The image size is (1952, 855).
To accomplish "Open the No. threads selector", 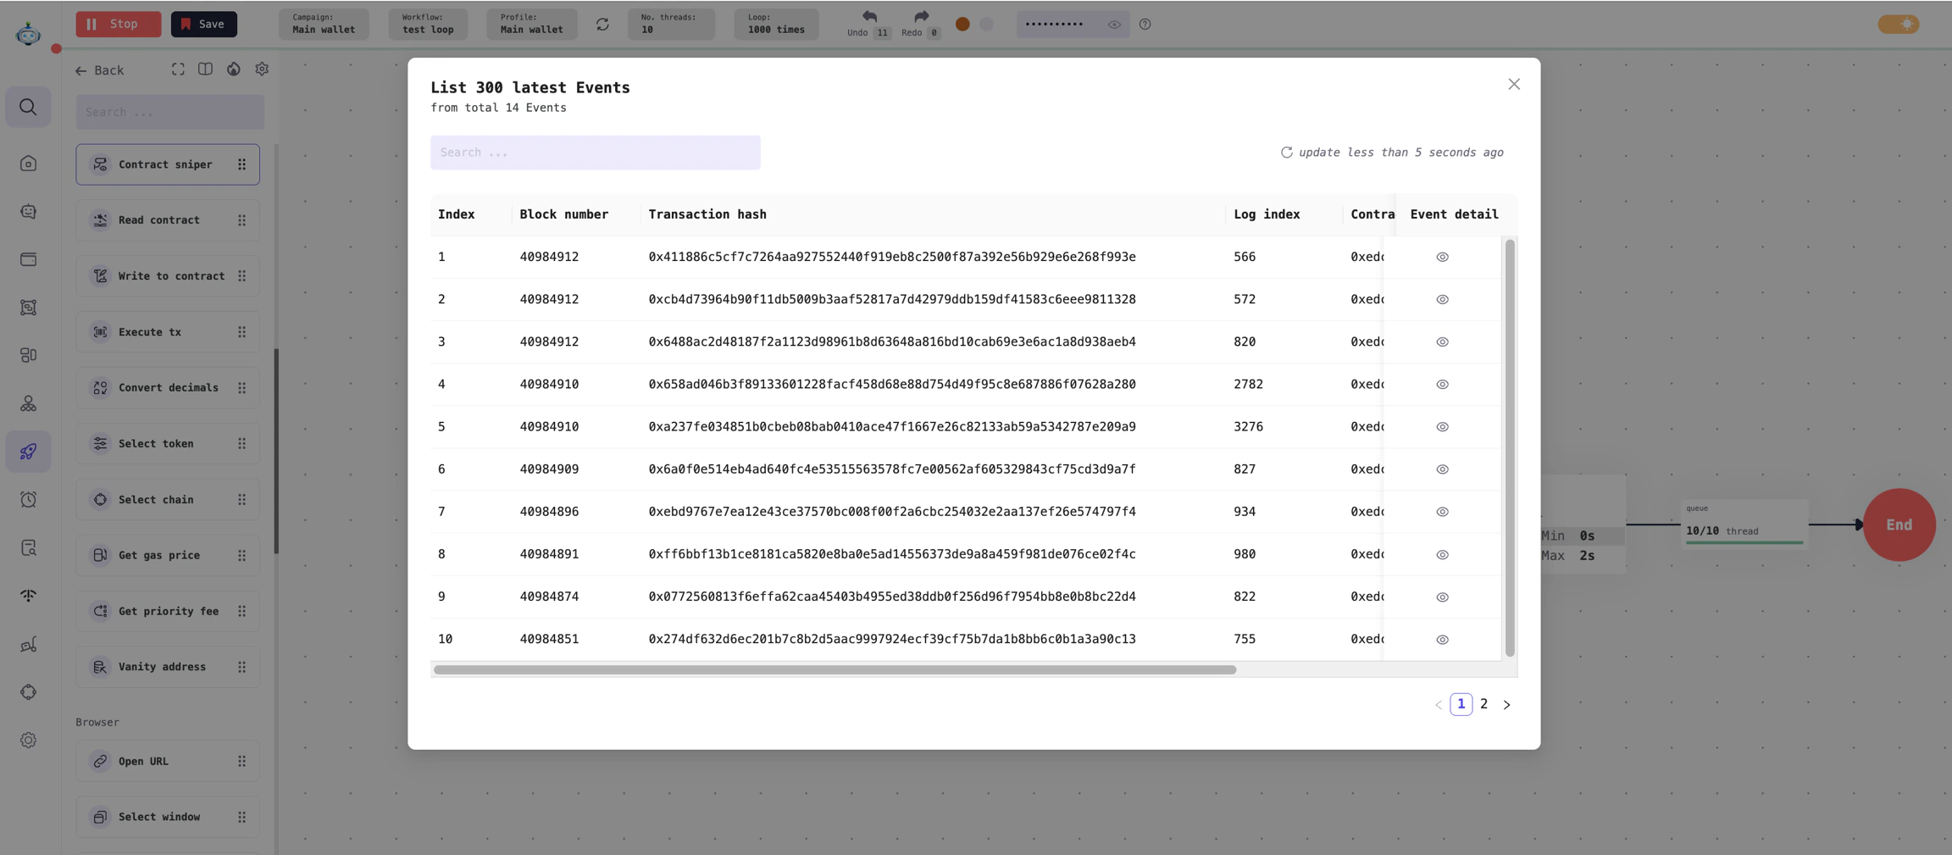I will (671, 24).
